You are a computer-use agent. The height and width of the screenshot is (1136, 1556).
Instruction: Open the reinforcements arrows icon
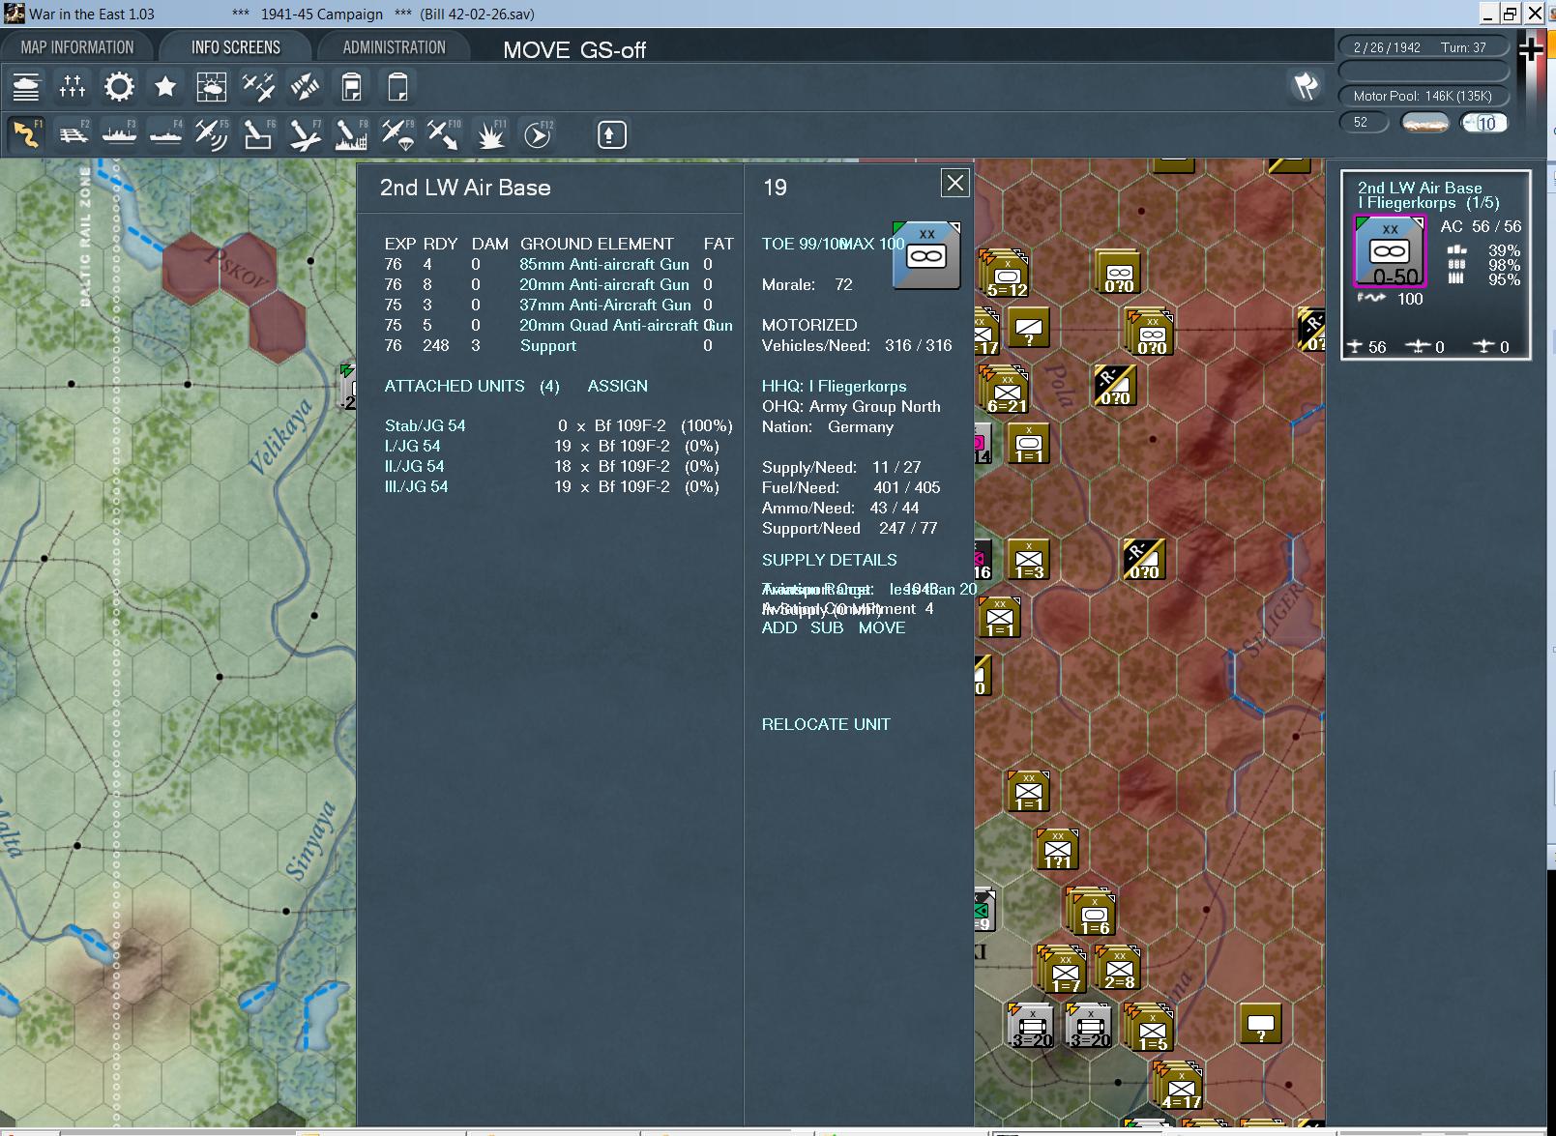click(x=305, y=87)
